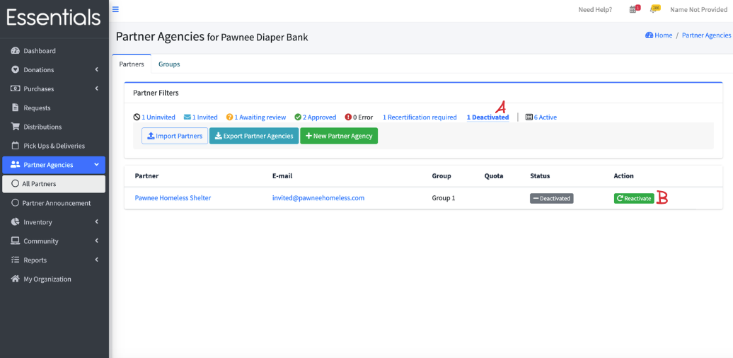
Task: Open the bell alerts icon
Action: click(x=654, y=9)
